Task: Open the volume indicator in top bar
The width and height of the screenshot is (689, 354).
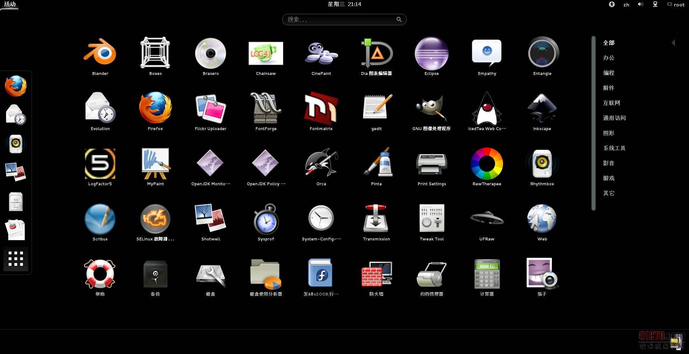Action: pos(641,4)
